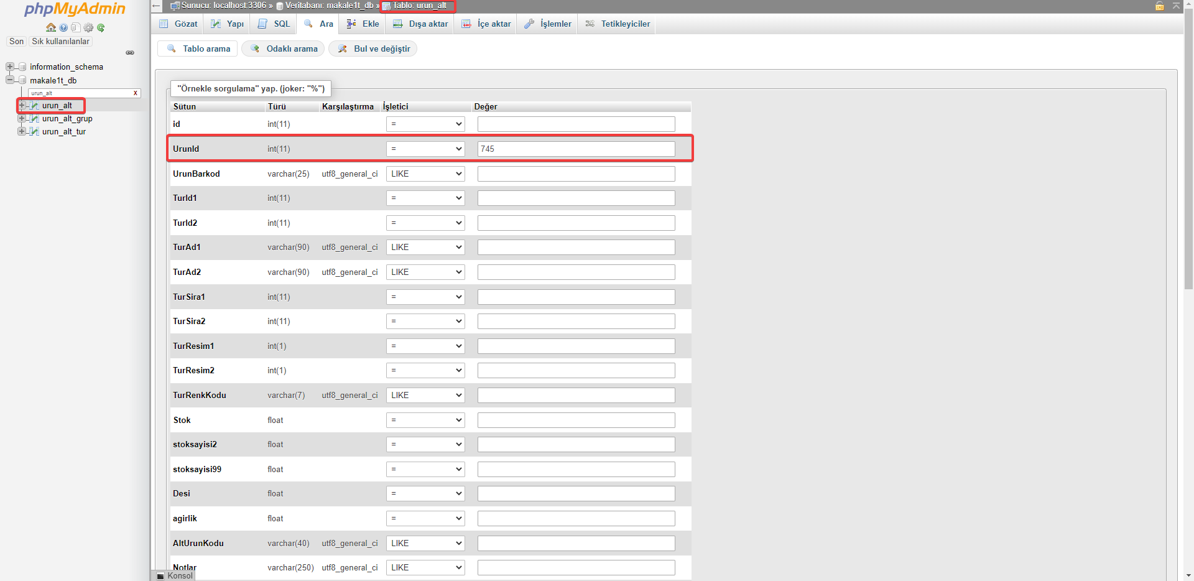Open LIKE operator dropdown for UrunBarkod
Viewport: 1194px width, 581px height.
[425, 174]
